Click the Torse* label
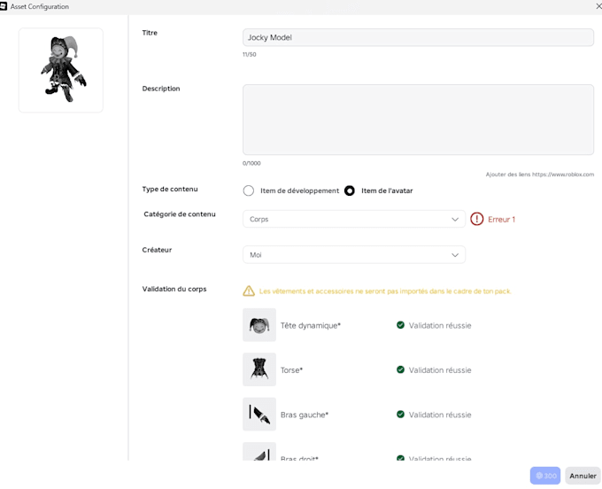Screen dimensions: 602x489 point(291,370)
